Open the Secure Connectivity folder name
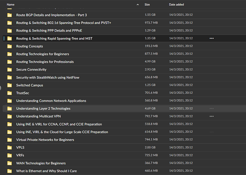The height and width of the screenshot is (175, 246). (x=31, y=70)
